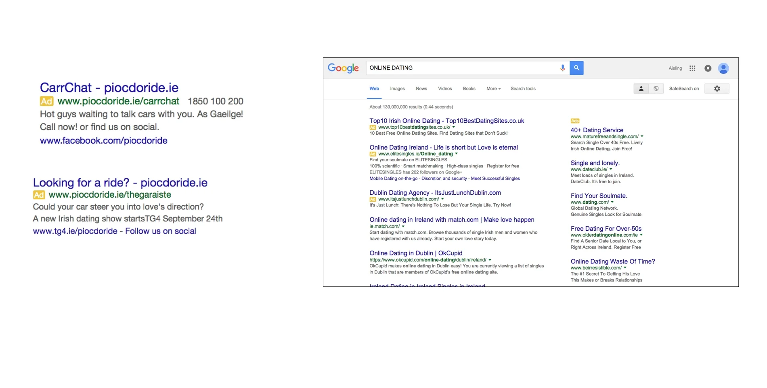Click the Ad badge beside thegaraiste URL
Viewport: 767px width, 388px height.
click(39, 195)
